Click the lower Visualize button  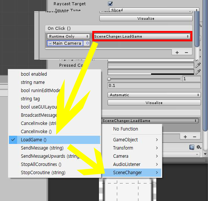[x=154, y=103]
